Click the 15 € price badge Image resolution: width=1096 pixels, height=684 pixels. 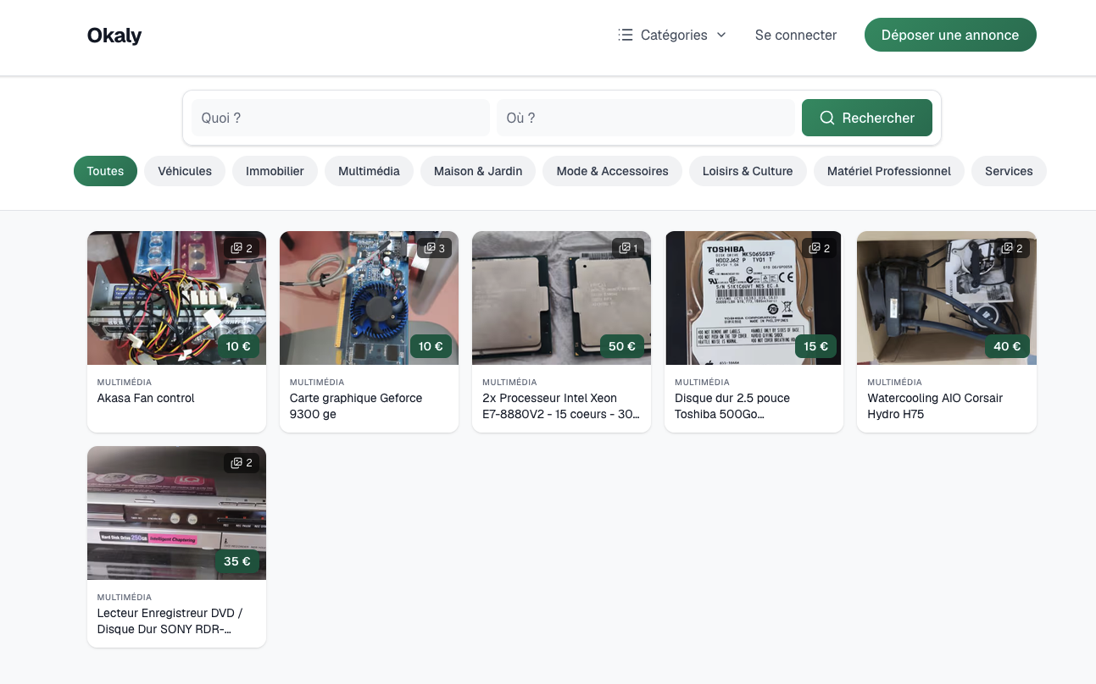(815, 346)
